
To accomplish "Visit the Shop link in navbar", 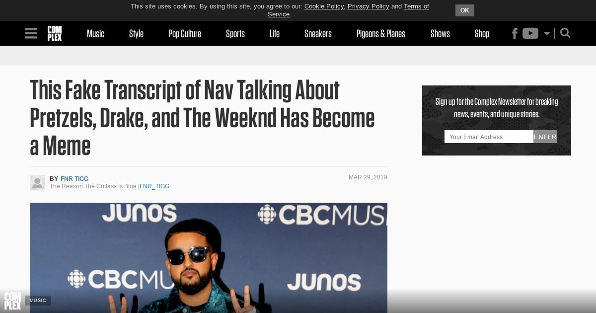I will pos(482,34).
